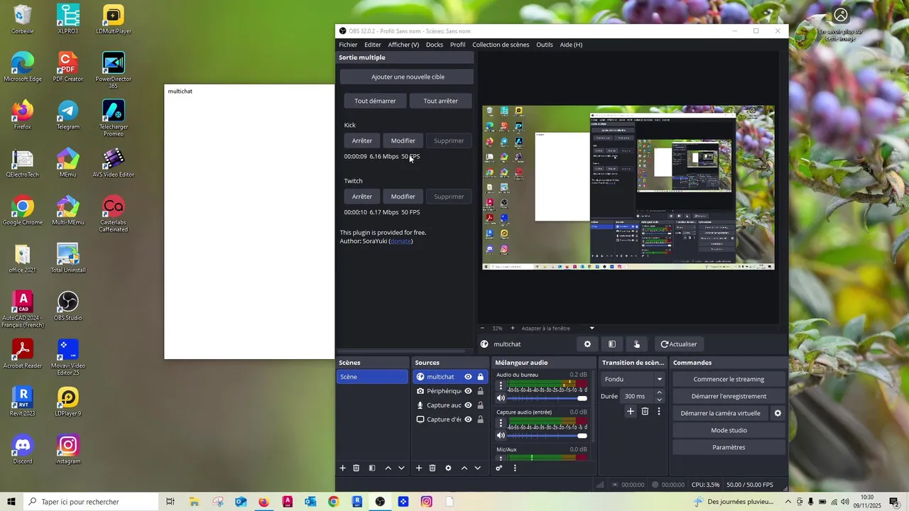Unlock the multichat source
Screen dimensions: 909x511
[x=481, y=377]
